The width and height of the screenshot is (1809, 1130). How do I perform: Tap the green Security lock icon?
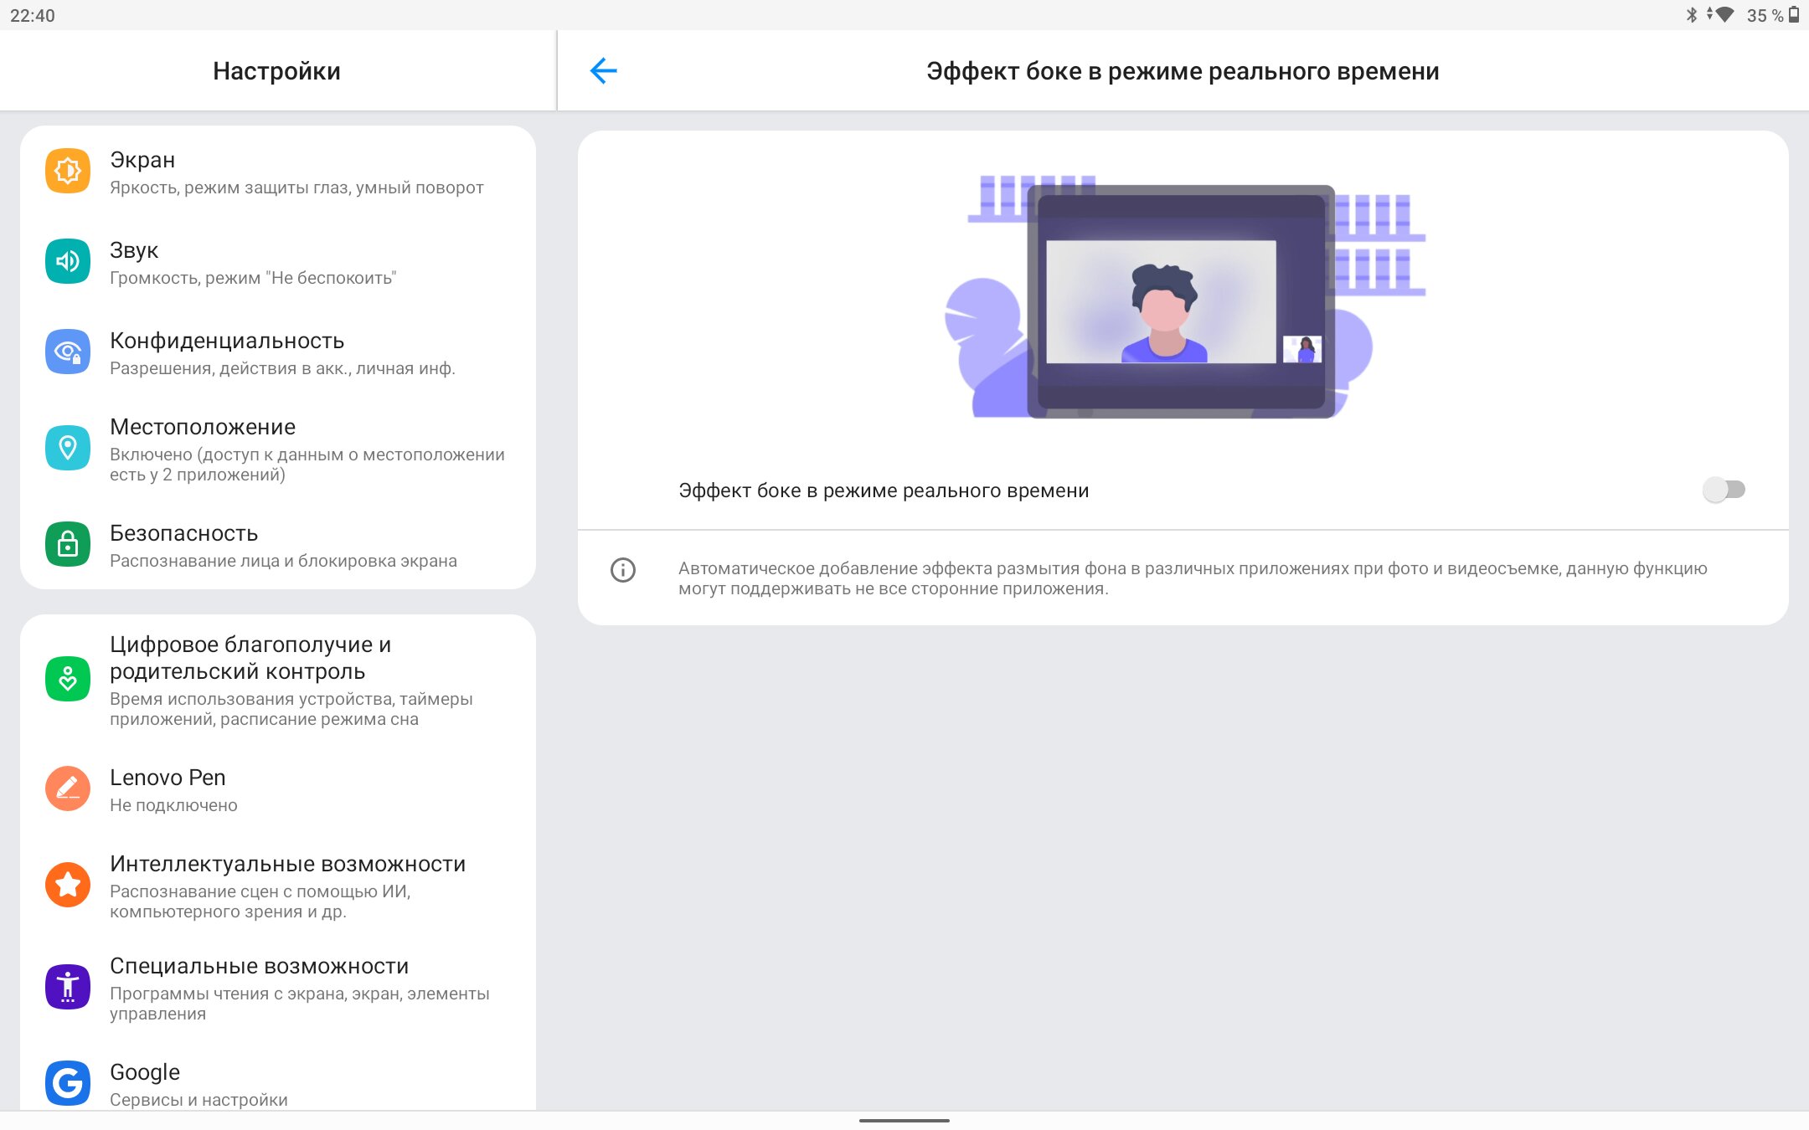click(x=68, y=545)
